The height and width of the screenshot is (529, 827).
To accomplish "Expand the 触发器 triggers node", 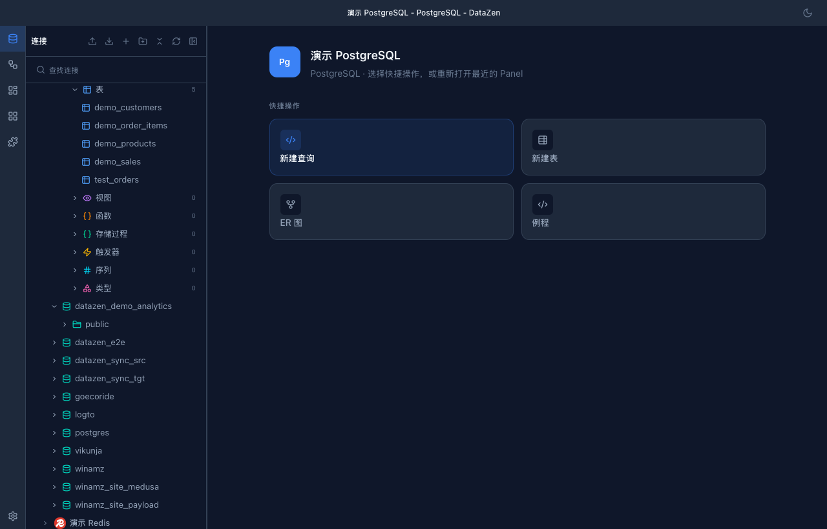I will click(75, 252).
